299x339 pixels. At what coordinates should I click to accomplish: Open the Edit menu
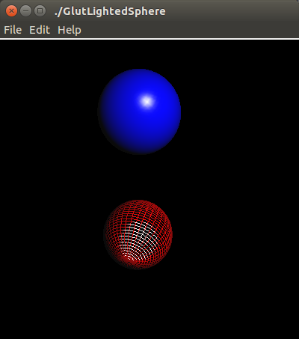coord(40,30)
